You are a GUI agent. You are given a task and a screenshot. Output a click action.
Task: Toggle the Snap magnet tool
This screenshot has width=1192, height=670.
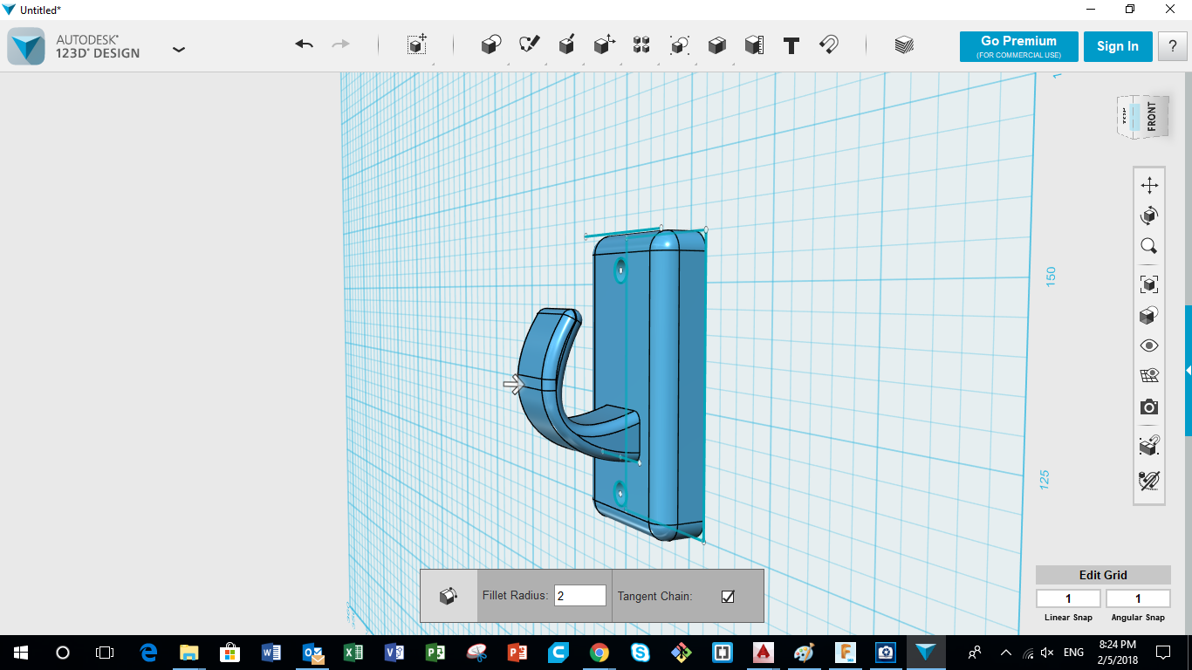[829, 45]
